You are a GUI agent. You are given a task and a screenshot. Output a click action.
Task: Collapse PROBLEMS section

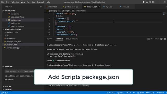pos(9,67)
